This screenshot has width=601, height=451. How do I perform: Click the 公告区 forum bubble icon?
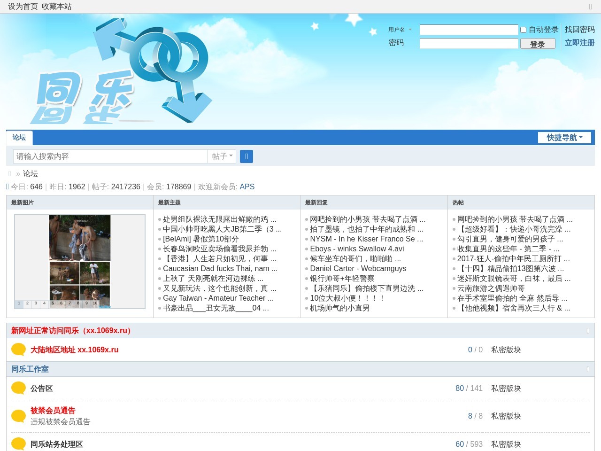[x=18, y=388]
